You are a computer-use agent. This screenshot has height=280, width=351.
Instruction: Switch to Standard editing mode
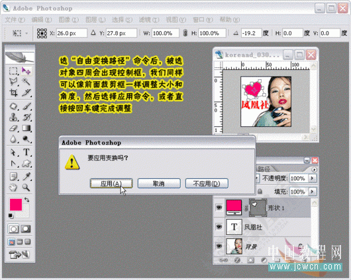tap(13, 229)
